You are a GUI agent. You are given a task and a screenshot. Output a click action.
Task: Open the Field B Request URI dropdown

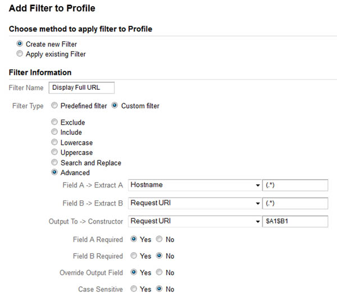click(x=194, y=203)
